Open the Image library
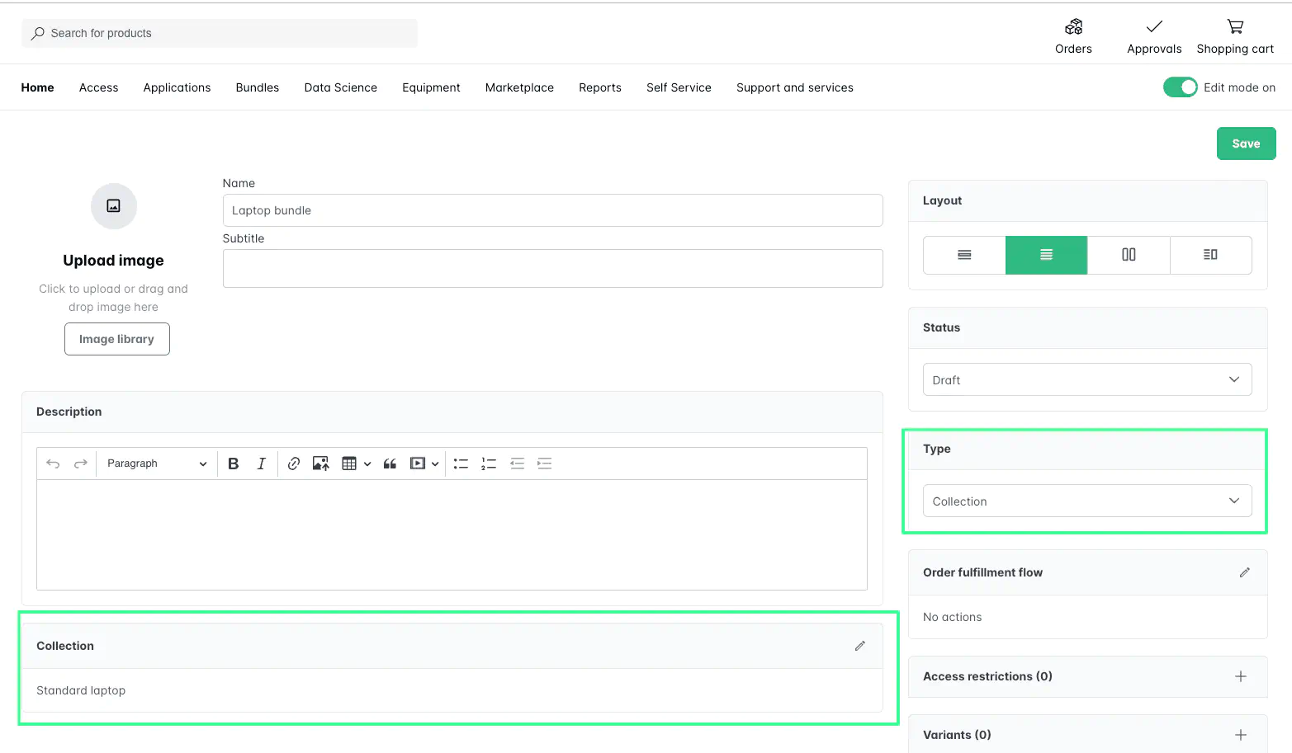Viewport: 1292px width, 753px height. pos(116,338)
